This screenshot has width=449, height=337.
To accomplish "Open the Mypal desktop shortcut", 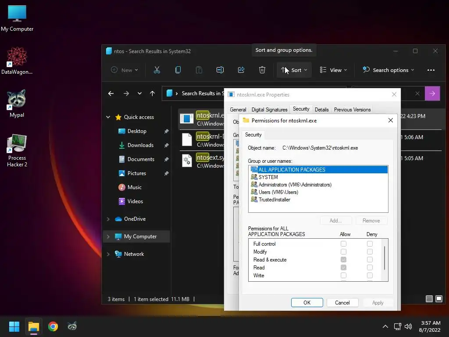I will coord(17,104).
